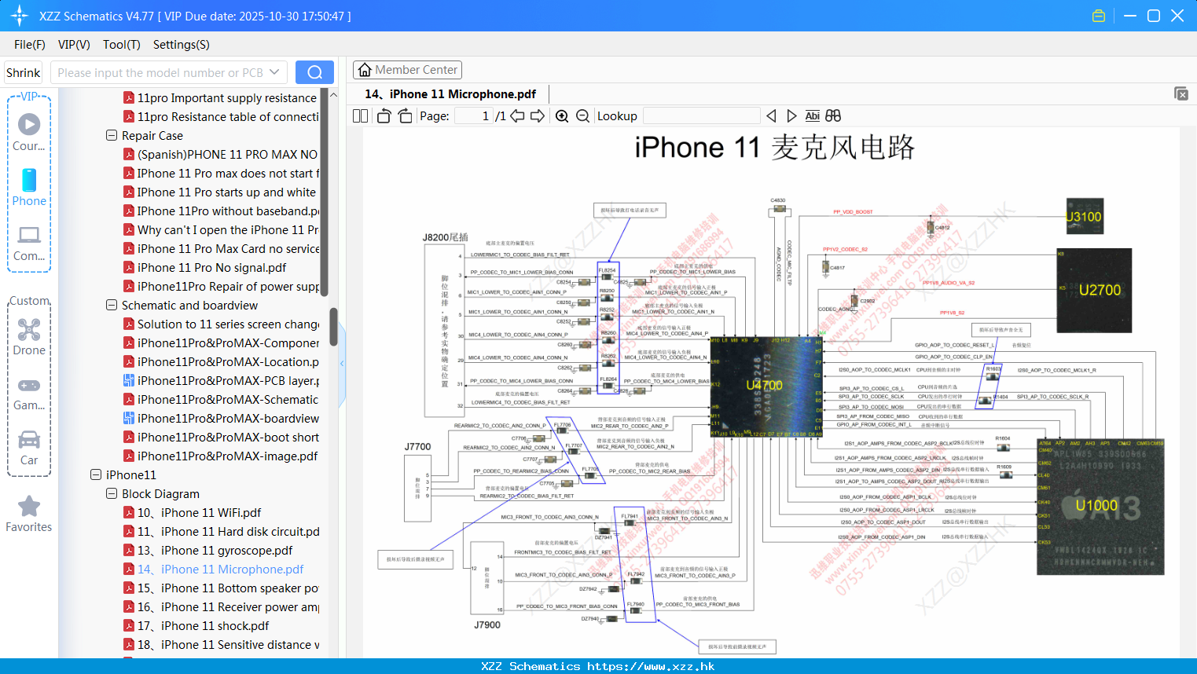Collapse the left panel with splitter arrow
This screenshot has height=674, width=1197.
[x=342, y=363]
